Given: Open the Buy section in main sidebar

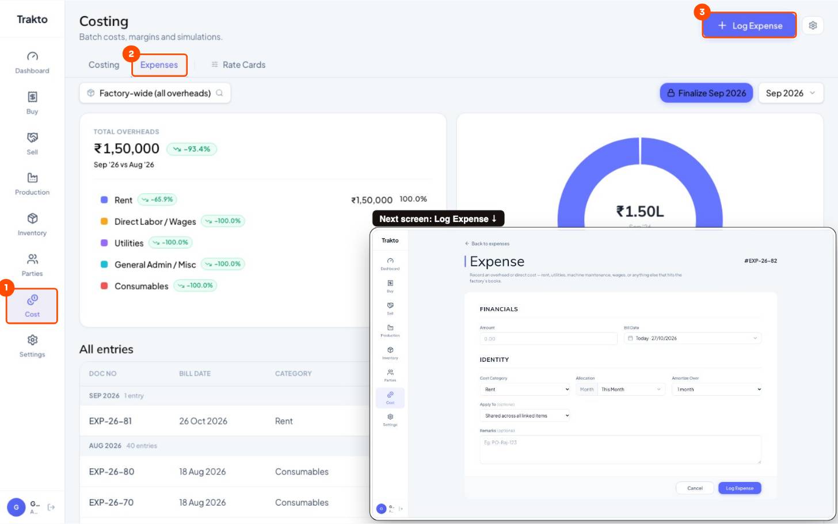Looking at the screenshot, I should (32, 103).
